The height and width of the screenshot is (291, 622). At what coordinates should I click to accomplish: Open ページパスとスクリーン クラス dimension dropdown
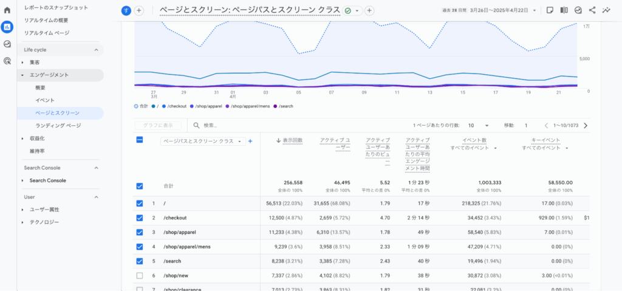203,142
